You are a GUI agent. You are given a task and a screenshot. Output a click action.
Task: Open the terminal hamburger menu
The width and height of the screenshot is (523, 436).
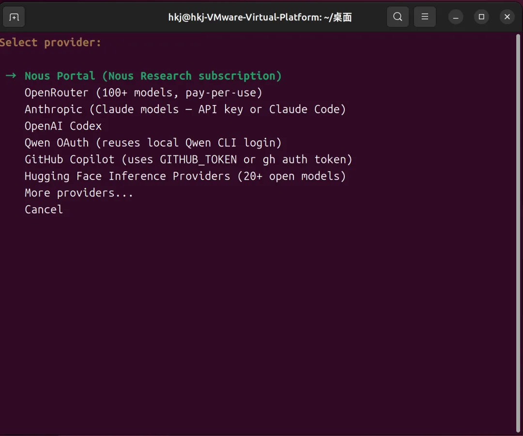[425, 16]
